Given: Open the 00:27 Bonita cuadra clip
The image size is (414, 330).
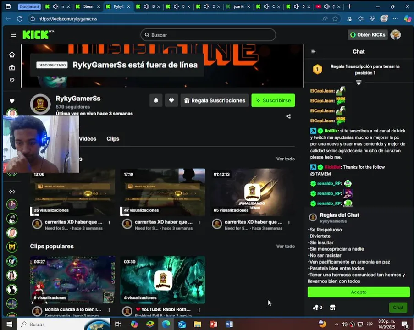Looking at the screenshot, I should (72, 280).
